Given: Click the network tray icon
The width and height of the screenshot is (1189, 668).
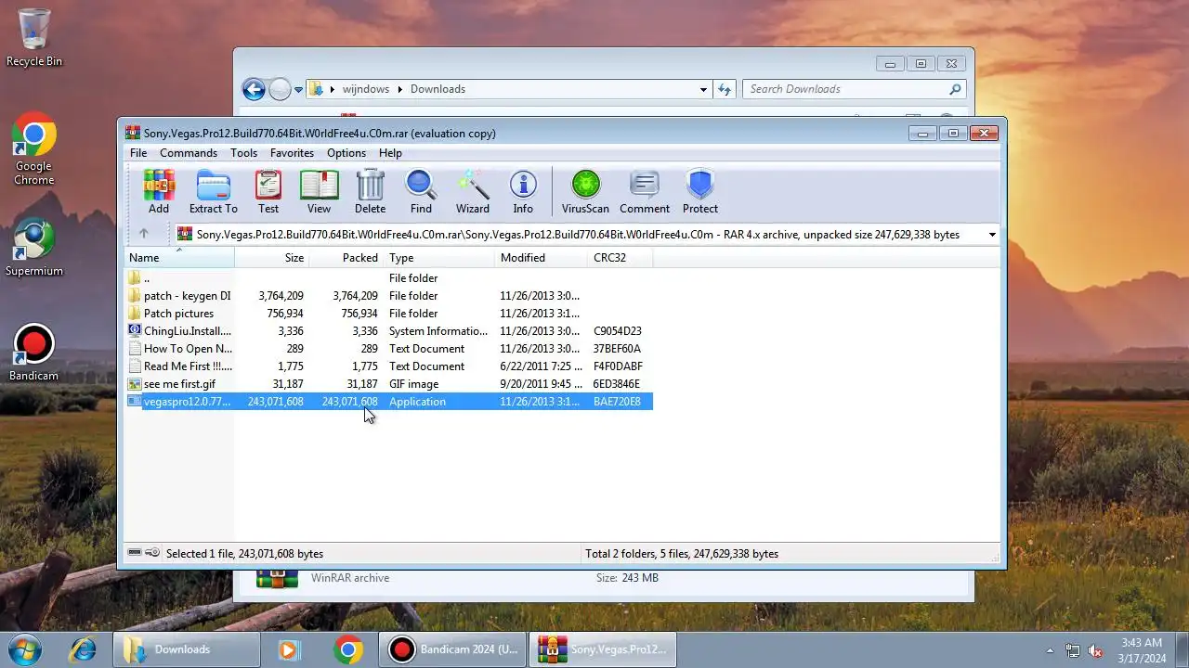Looking at the screenshot, I should [x=1073, y=650].
